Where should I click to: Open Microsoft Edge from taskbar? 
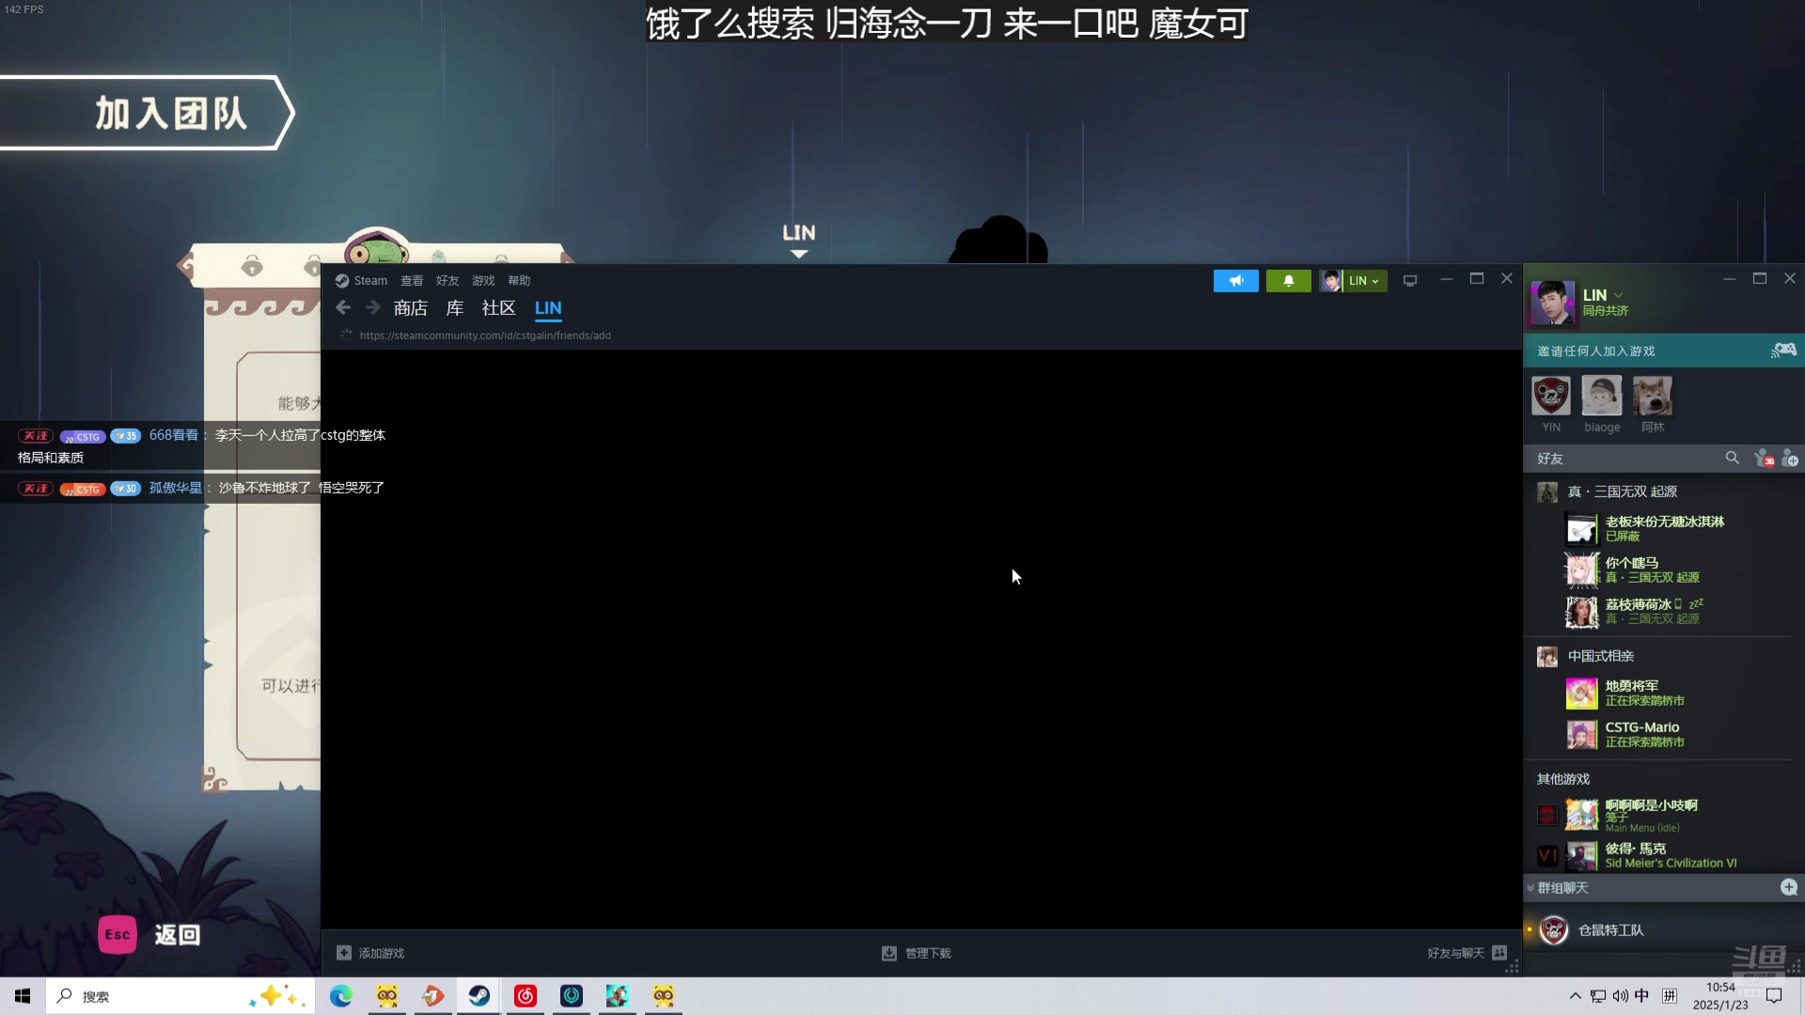pyautogui.click(x=340, y=996)
